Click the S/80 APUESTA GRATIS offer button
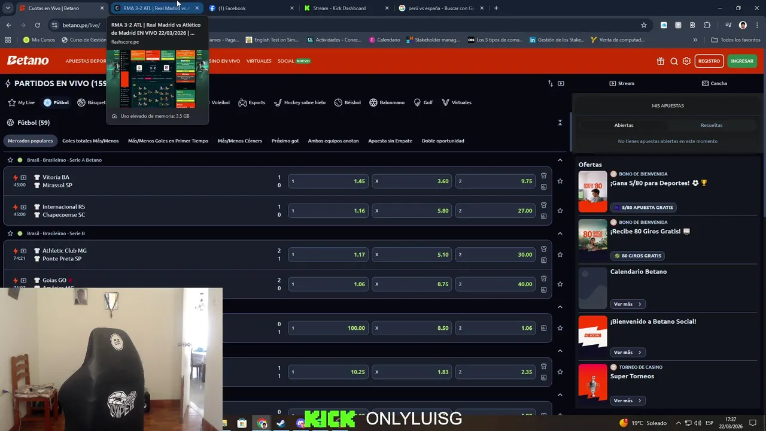Screen dimensions: 766x431 [x=643, y=207]
